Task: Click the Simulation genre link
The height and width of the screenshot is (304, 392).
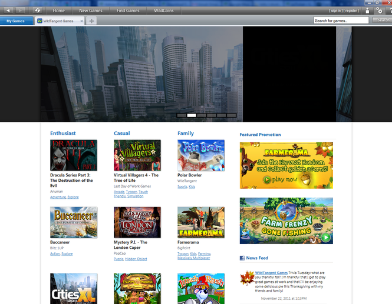Action: (x=135, y=196)
